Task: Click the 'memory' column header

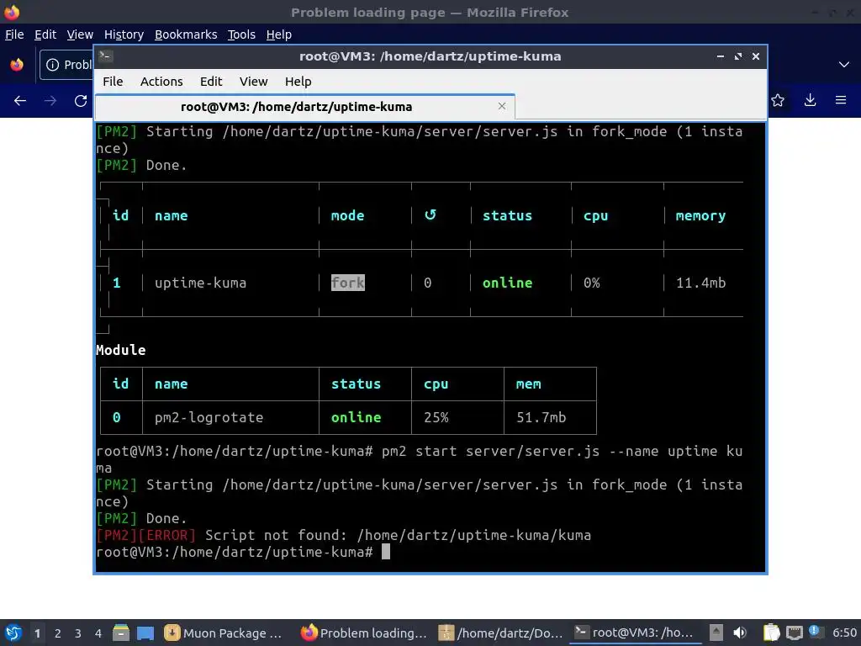Action: (x=700, y=216)
